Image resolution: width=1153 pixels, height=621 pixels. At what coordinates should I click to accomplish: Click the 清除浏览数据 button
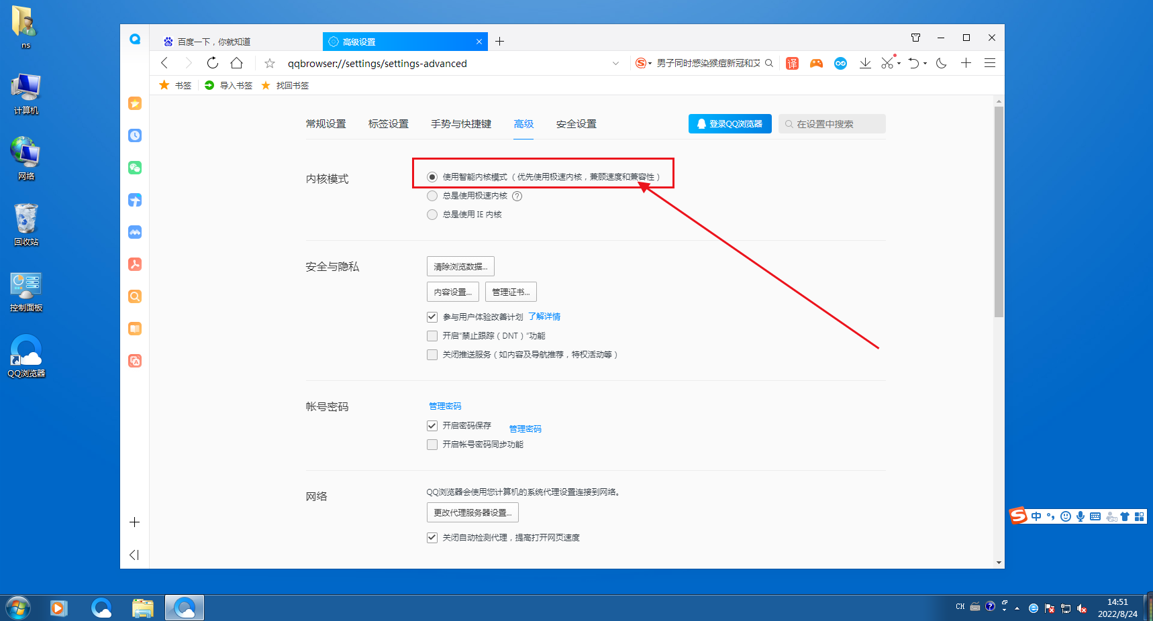coord(460,266)
